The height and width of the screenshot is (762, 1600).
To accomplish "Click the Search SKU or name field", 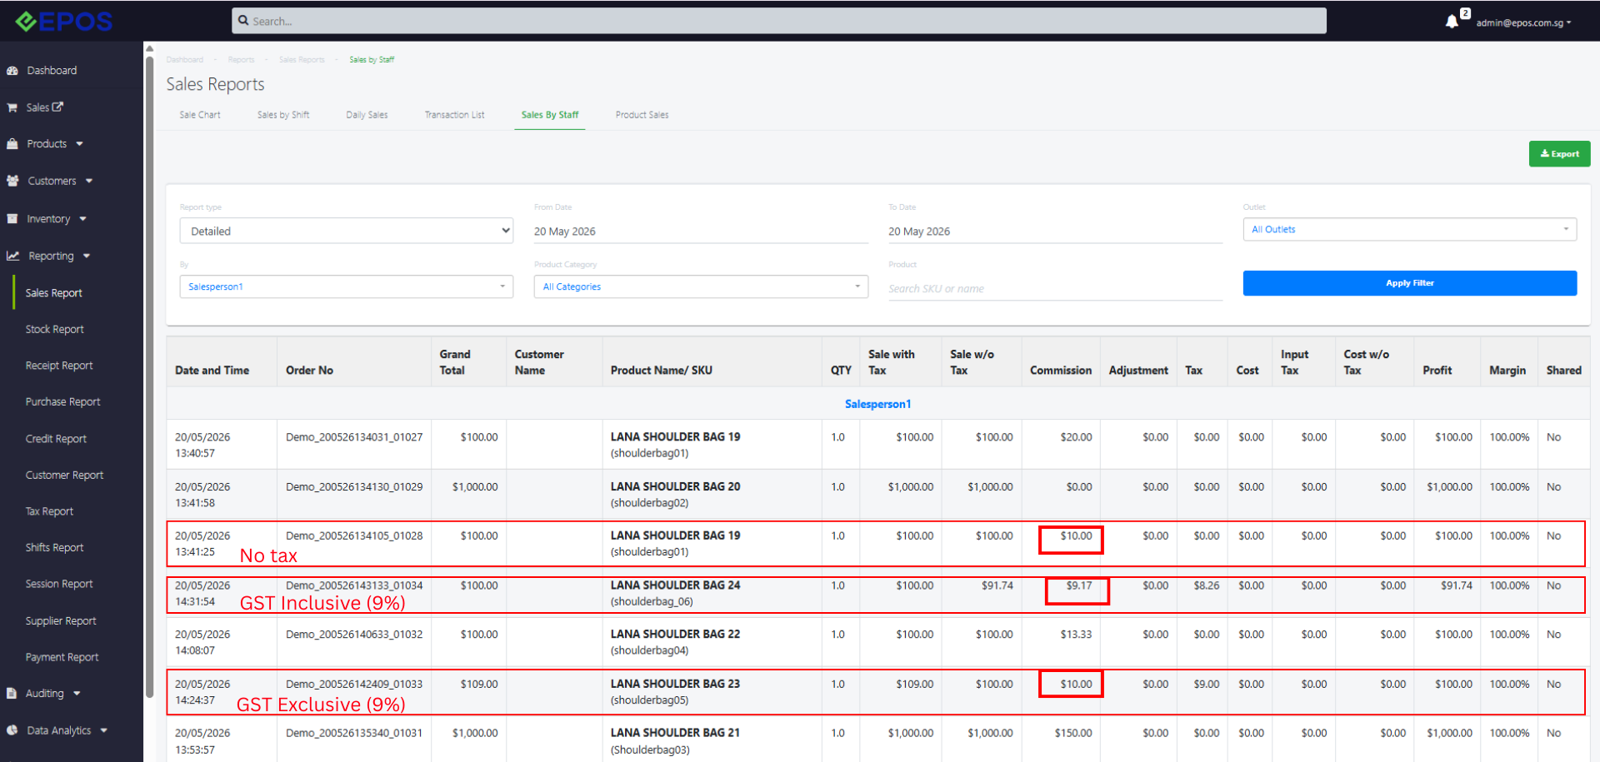I will 1055,288.
